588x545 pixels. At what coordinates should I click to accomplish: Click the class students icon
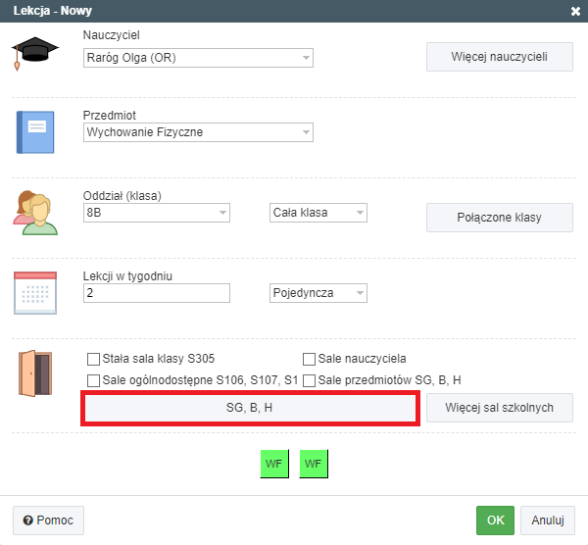pyautogui.click(x=34, y=212)
